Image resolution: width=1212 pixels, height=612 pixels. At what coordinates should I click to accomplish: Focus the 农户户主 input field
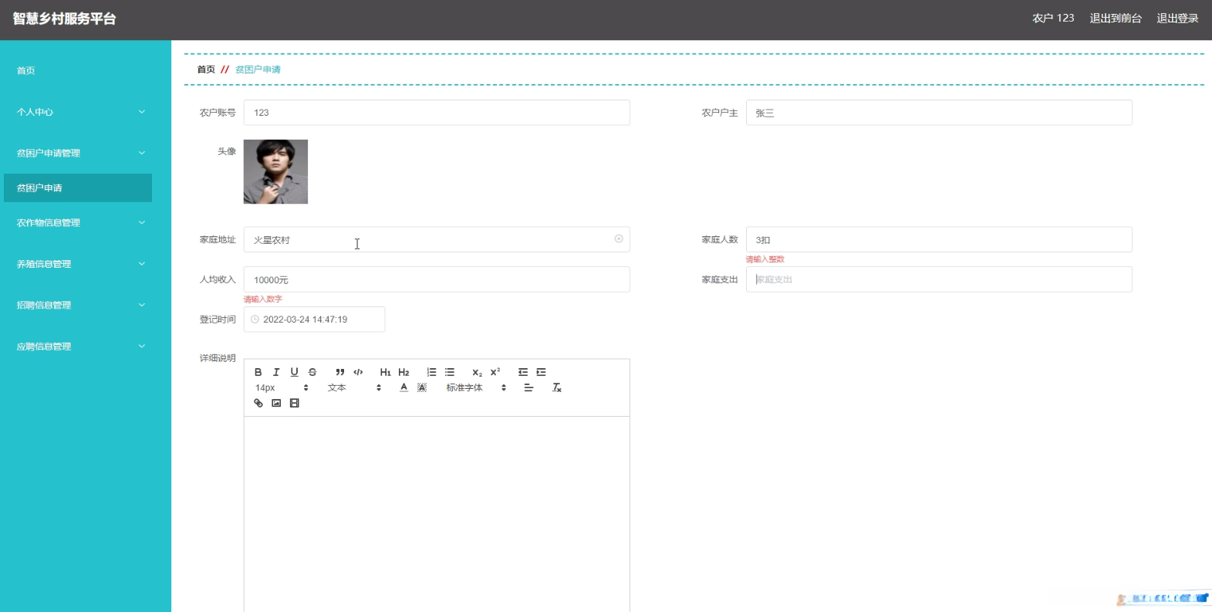[939, 113]
